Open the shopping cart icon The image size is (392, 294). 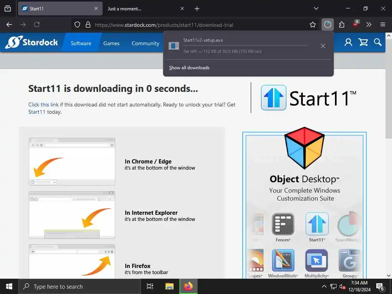coord(363,42)
